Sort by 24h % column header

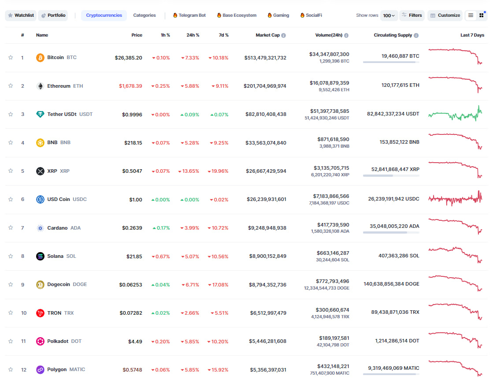(x=193, y=35)
